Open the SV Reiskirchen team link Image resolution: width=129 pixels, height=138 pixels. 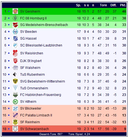(32, 53)
